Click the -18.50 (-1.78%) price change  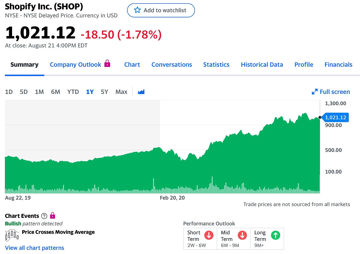(121, 34)
